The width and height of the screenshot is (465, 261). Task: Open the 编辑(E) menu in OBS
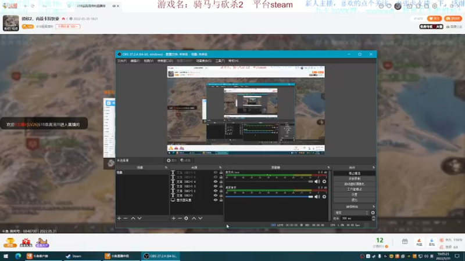click(x=135, y=61)
